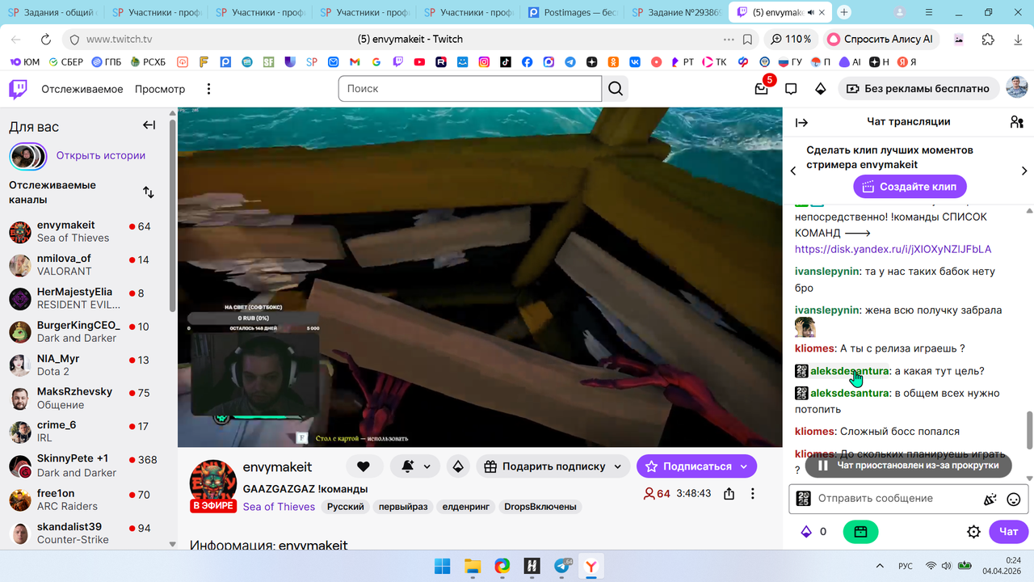Open the celebration effects icon in chat input
Screen dimensions: 1034x582
click(x=990, y=499)
